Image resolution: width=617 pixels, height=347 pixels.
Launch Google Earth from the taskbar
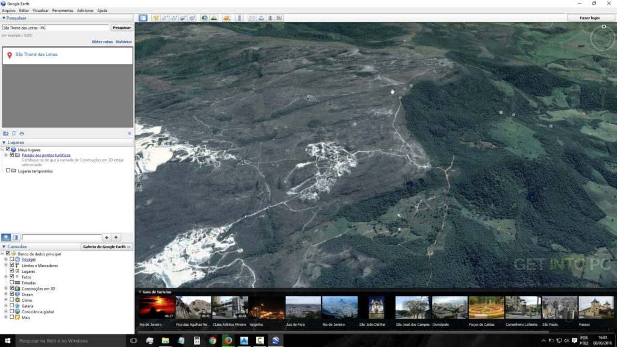(275, 340)
